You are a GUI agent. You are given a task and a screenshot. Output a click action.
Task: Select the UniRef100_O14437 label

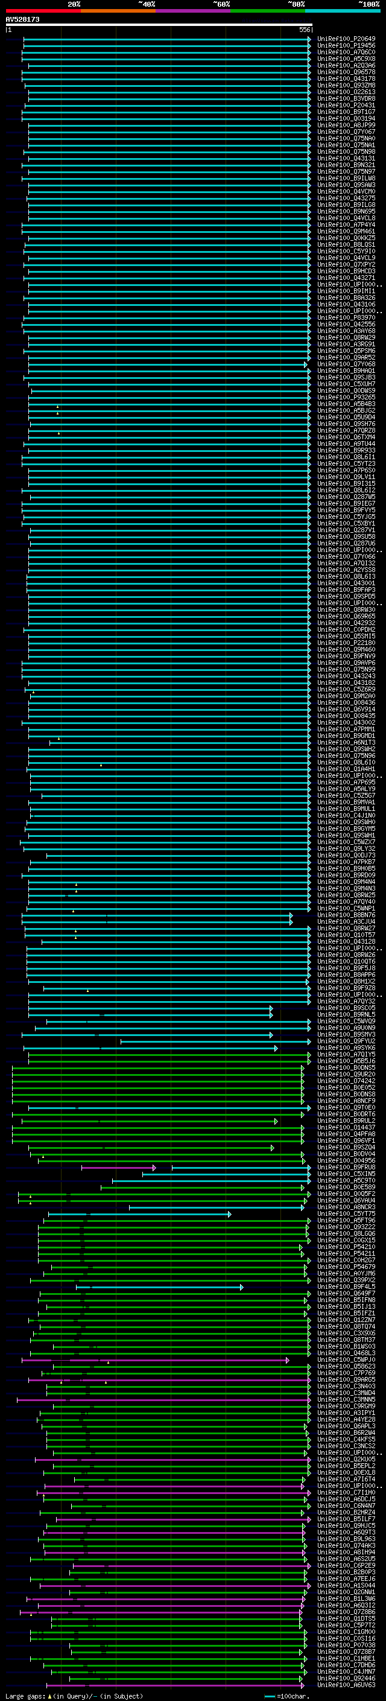[346, 1127]
